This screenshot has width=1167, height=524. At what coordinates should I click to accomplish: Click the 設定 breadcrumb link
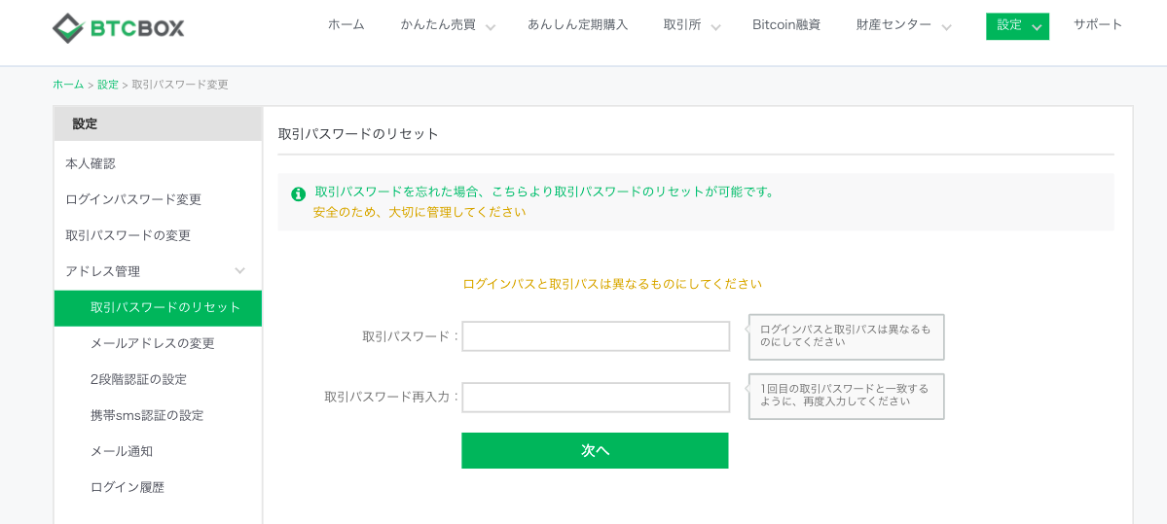[108, 85]
